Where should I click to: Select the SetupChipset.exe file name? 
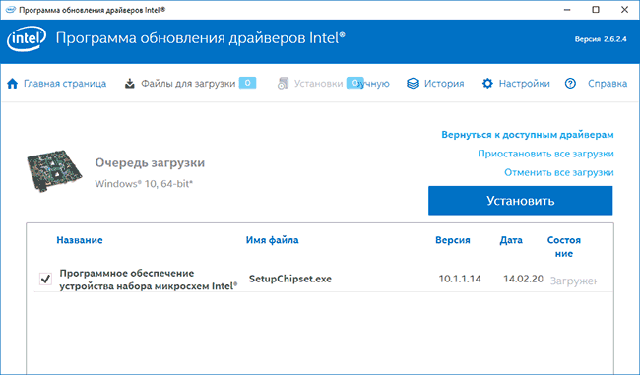[x=290, y=280]
